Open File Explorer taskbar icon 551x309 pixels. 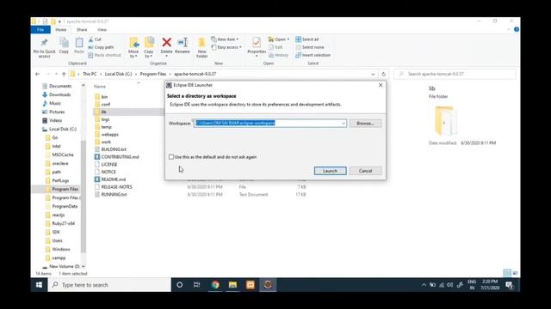click(232, 285)
